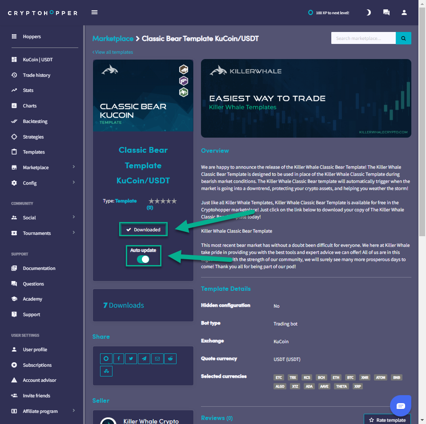The image size is (426, 424).
Task: Expand the Marketplace sidebar submenu
Action: click(73, 167)
